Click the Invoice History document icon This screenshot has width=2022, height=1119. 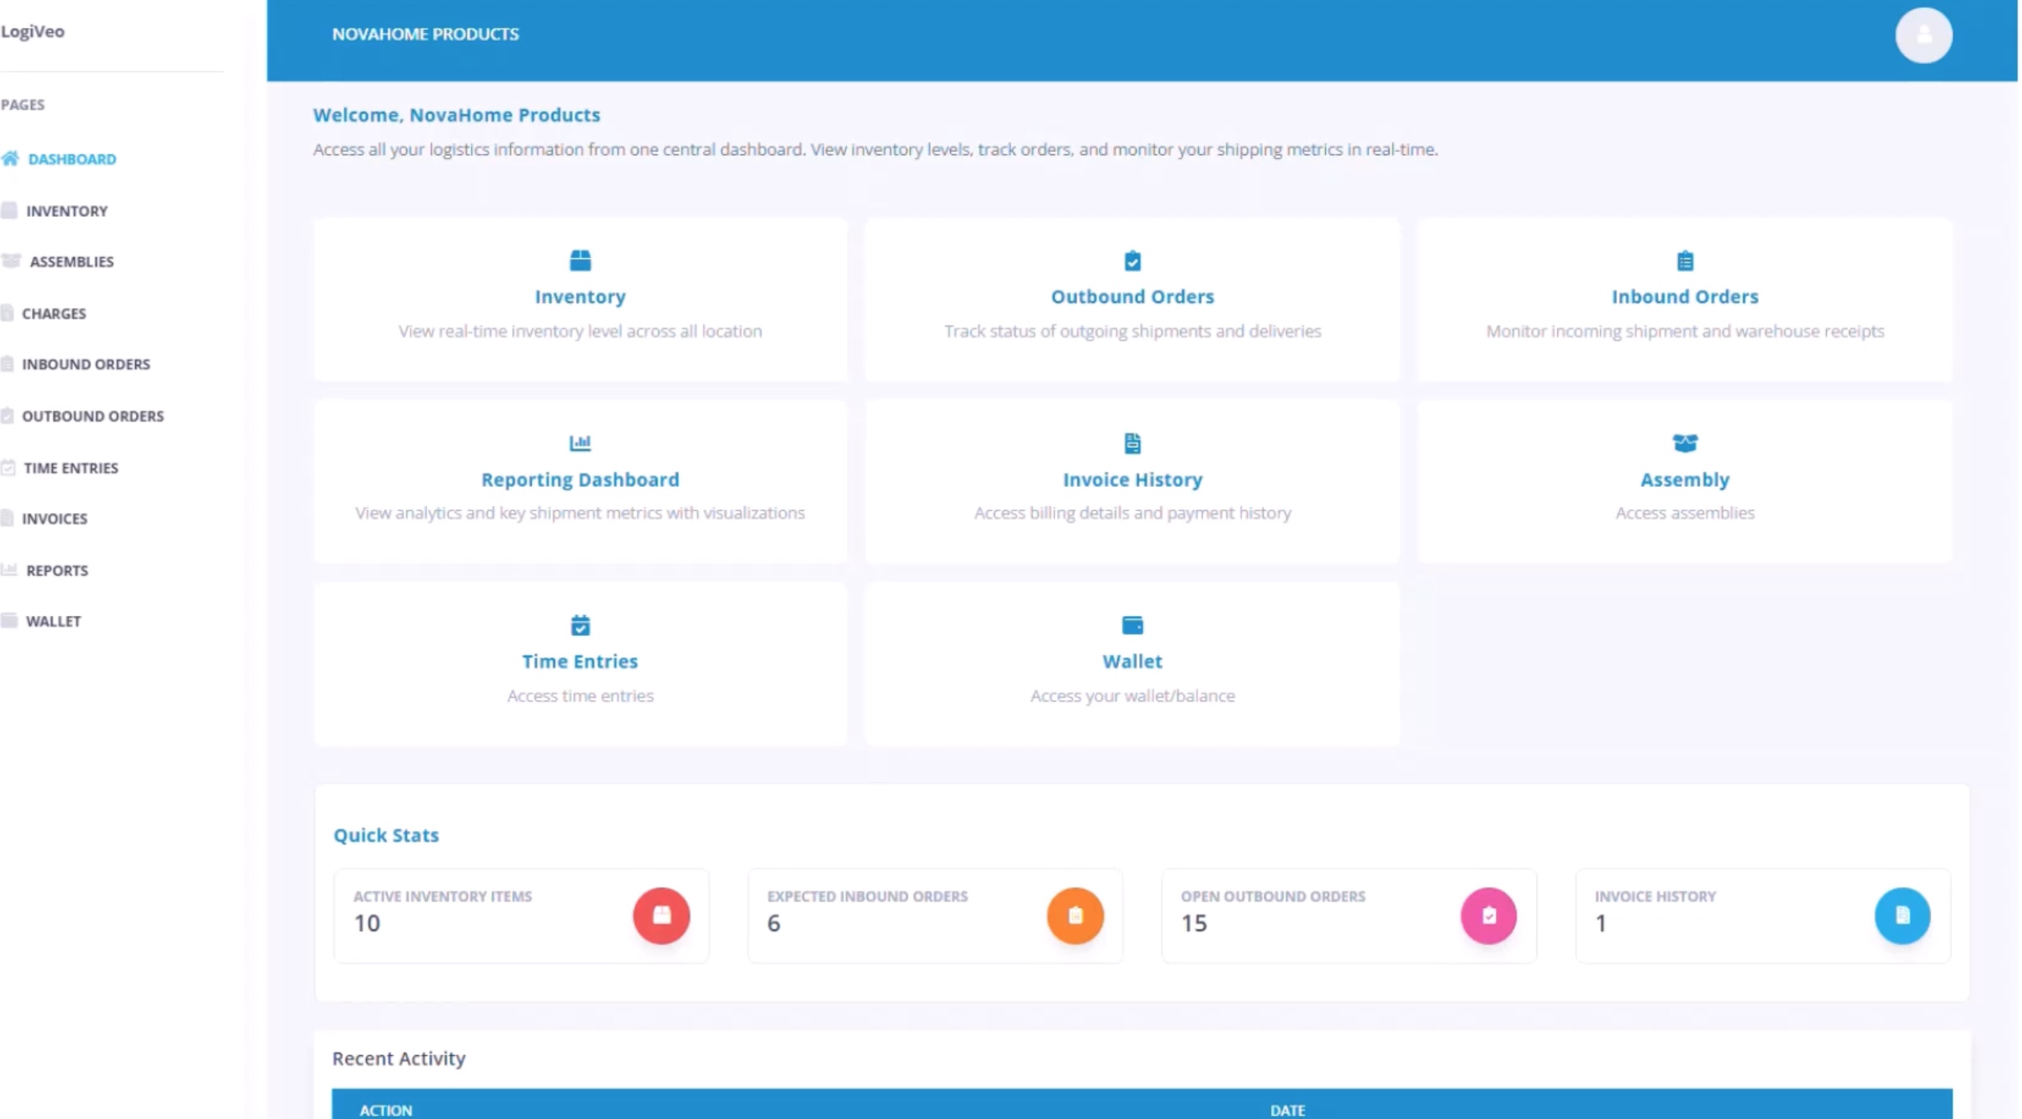1132,442
